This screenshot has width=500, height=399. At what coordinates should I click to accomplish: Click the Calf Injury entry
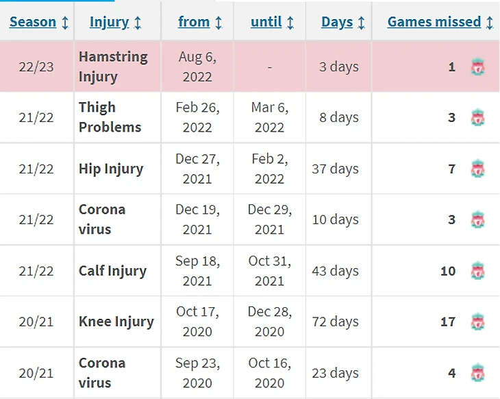(x=112, y=271)
